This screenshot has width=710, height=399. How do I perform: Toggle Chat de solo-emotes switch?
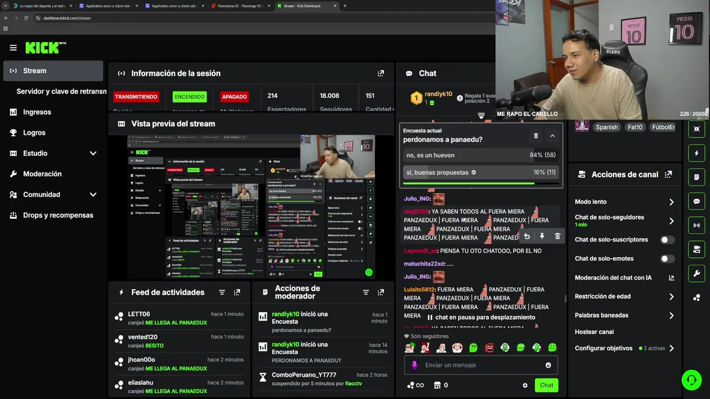(667, 259)
